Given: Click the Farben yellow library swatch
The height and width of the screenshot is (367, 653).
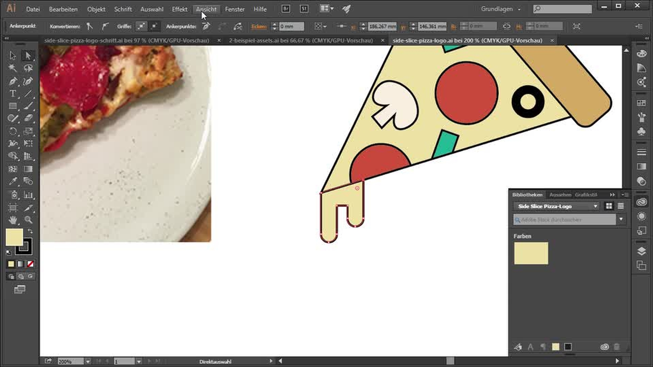Looking at the screenshot, I should point(531,253).
